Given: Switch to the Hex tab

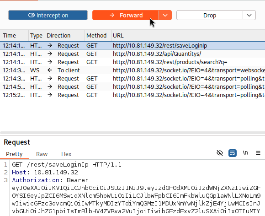Looking at the screenshot, I should pyautogui.click(x=66, y=154).
